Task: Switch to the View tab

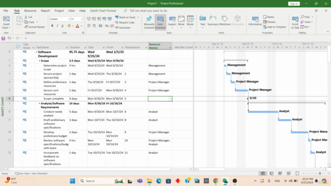Action: click(71, 11)
